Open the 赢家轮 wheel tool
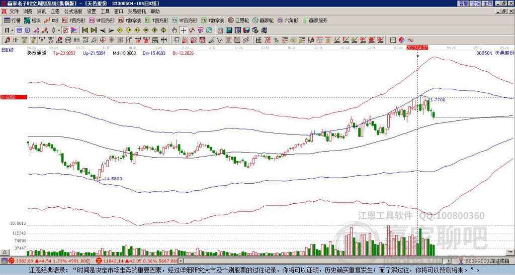The height and width of the screenshot is (275, 515). tap(263, 20)
